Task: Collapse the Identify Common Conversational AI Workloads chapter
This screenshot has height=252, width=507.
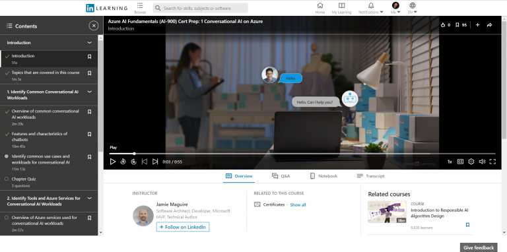Action: point(90,92)
